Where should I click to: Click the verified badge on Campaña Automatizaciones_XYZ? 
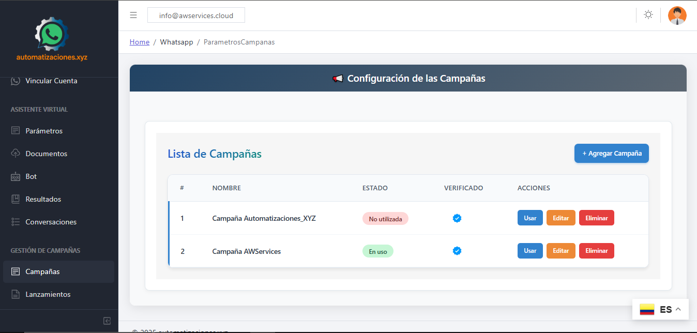pos(457,218)
